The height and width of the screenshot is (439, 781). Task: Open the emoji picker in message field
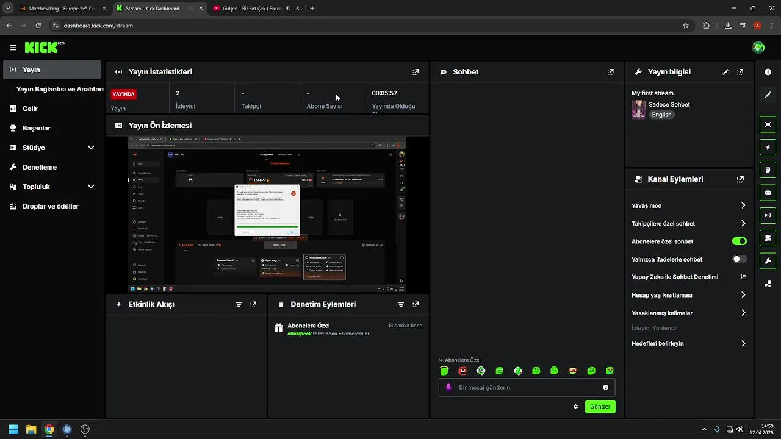tap(605, 387)
